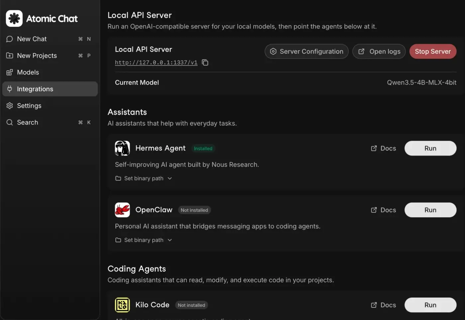Open Set binary path for Hermes Agent

click(x=144, y=178)
